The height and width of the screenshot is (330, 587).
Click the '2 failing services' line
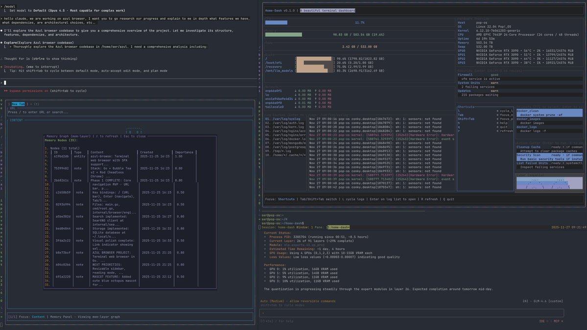point(478,87)
